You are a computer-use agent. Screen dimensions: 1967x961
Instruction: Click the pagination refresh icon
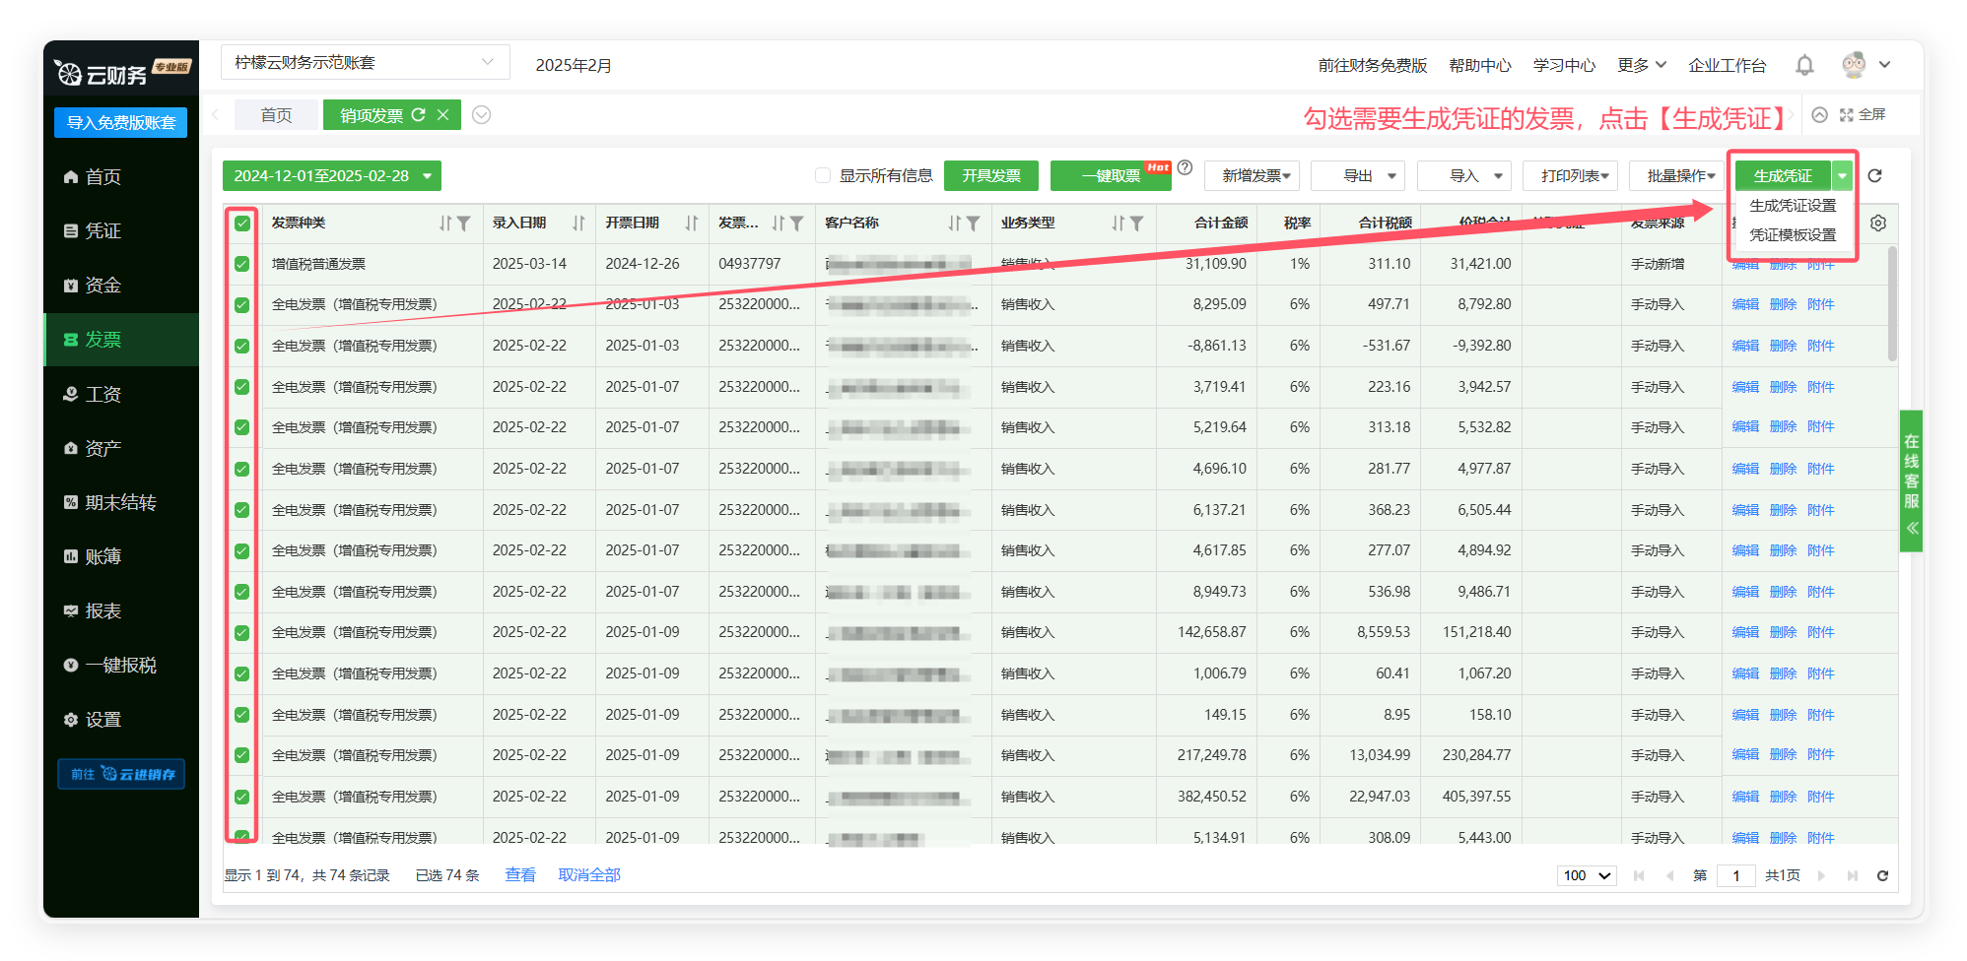[1882, 875]
